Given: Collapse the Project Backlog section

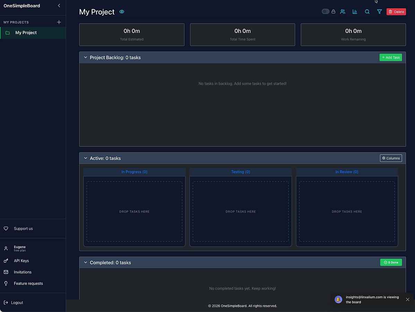Looking at the screenshot, I should point(86,58).
